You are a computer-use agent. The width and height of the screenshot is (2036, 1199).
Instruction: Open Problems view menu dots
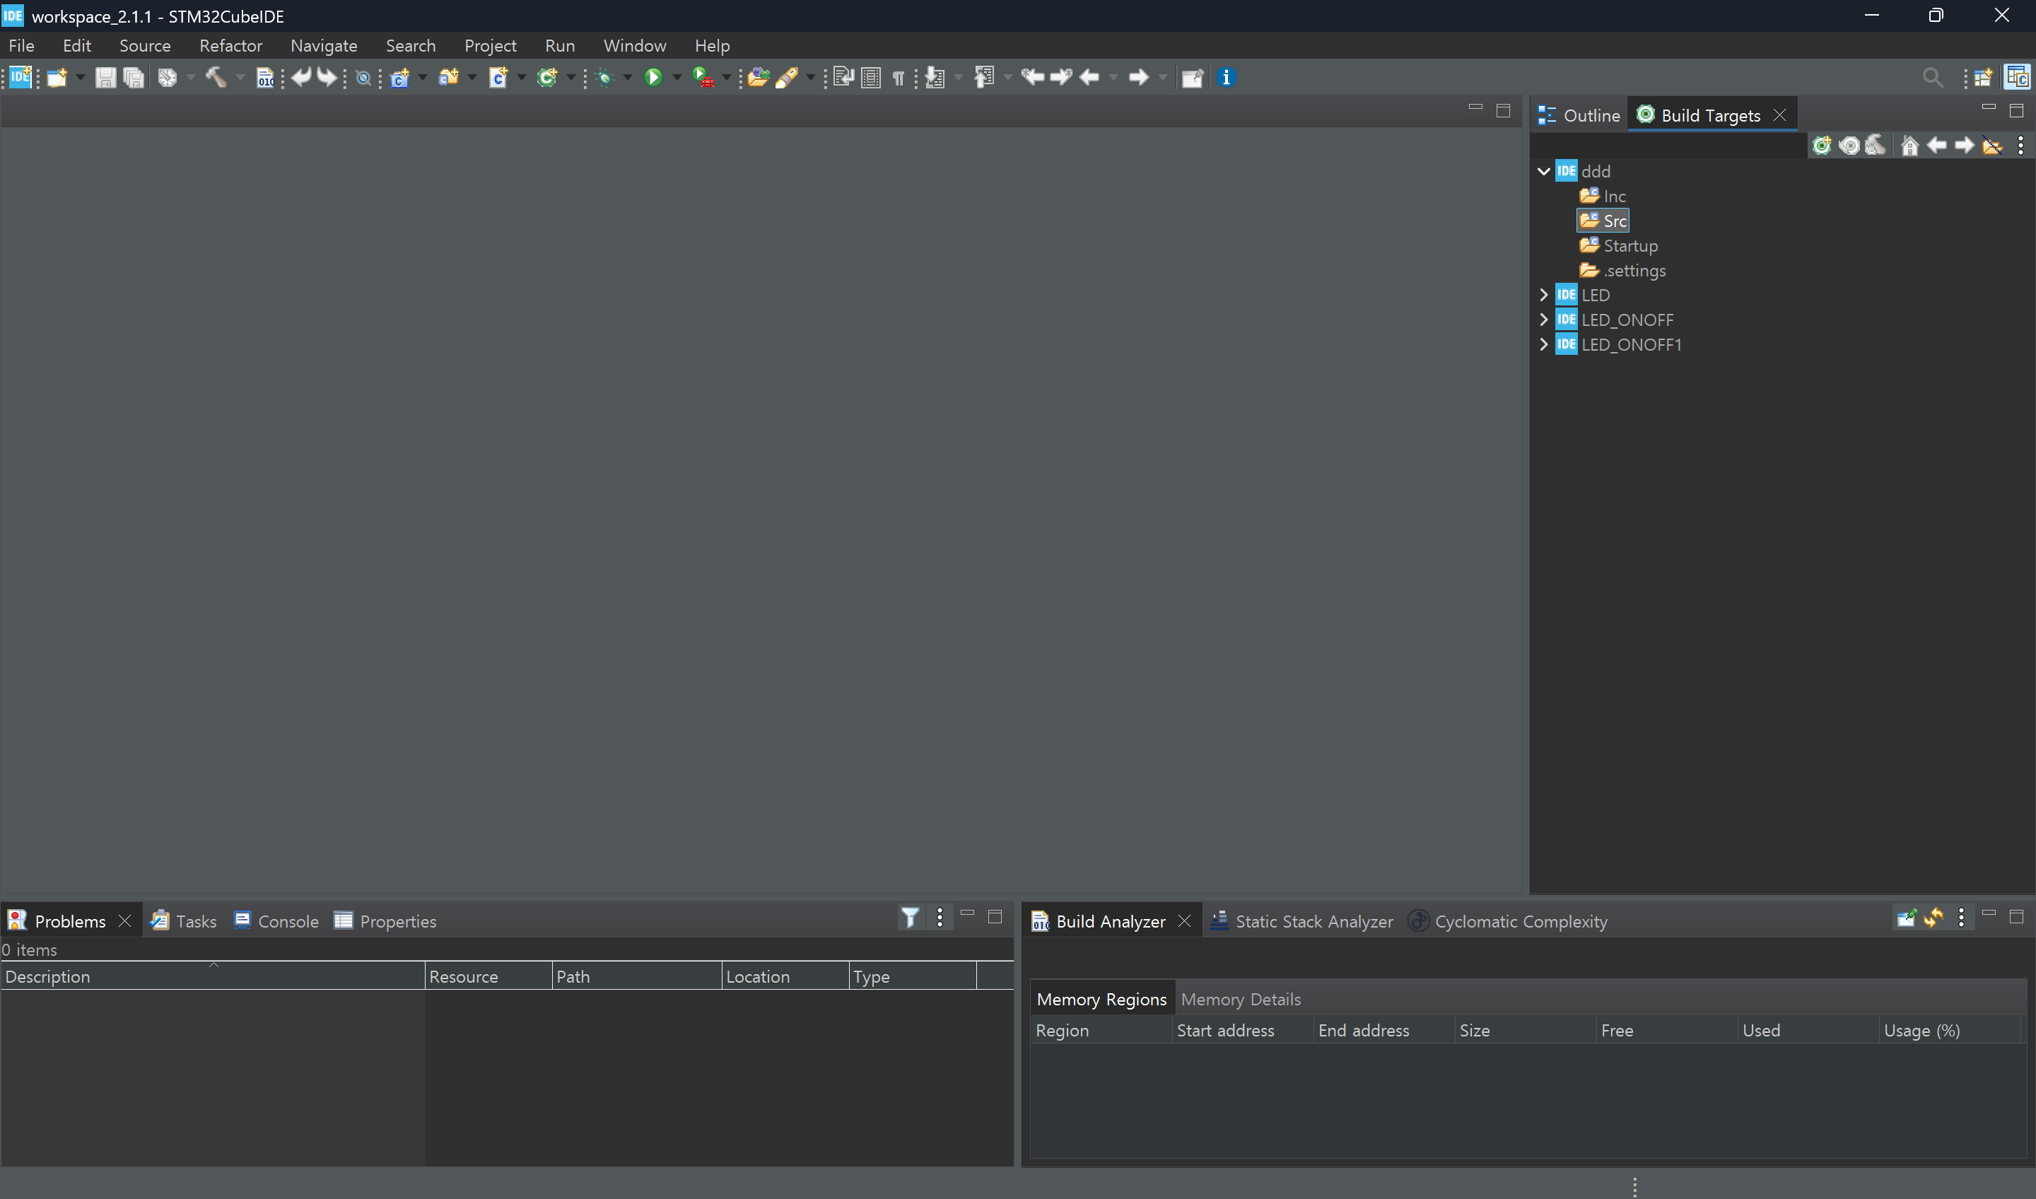[x=940, y=917]
